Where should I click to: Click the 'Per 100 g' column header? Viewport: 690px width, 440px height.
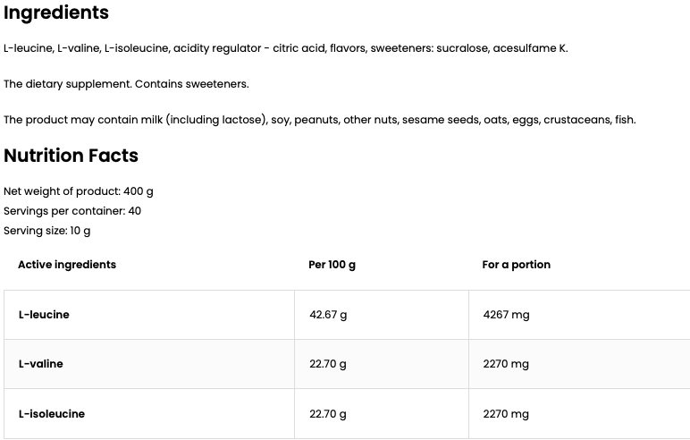click(x=332, y=265)
